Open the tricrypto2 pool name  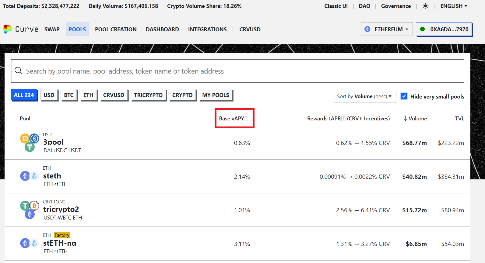tap(61, 209)
